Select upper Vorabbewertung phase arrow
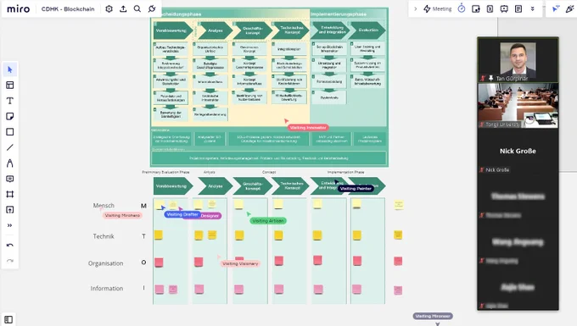The width and height of the screenshot is (577, 326). (173, 30)
